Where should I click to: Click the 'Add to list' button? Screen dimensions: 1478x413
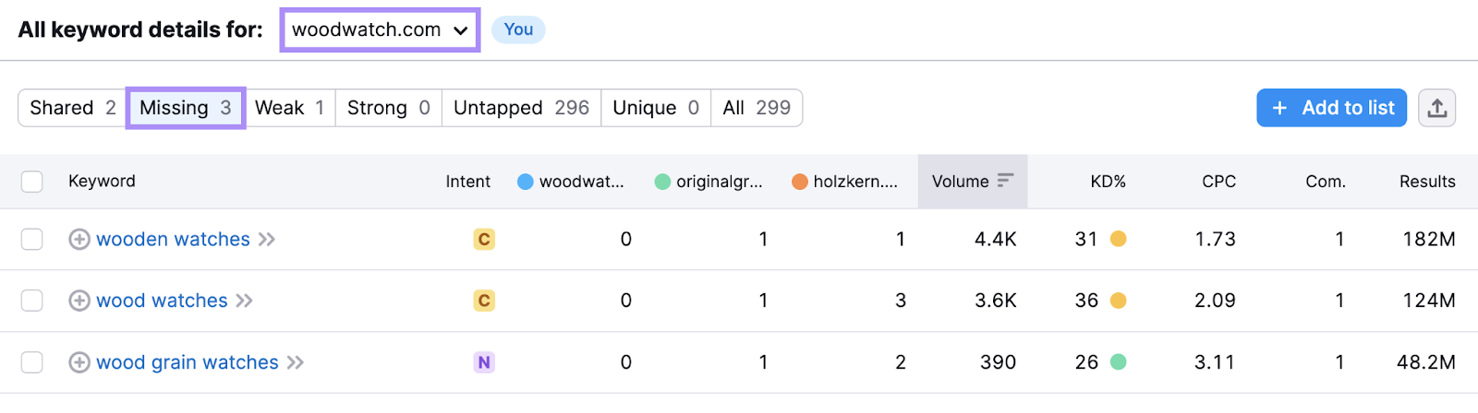(1331, 108)
